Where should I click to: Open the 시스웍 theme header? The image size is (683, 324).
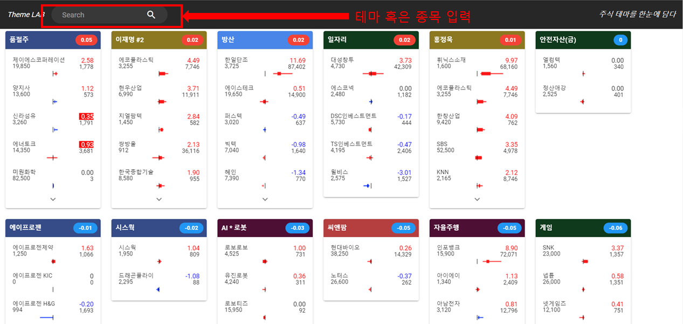(159, 228)
